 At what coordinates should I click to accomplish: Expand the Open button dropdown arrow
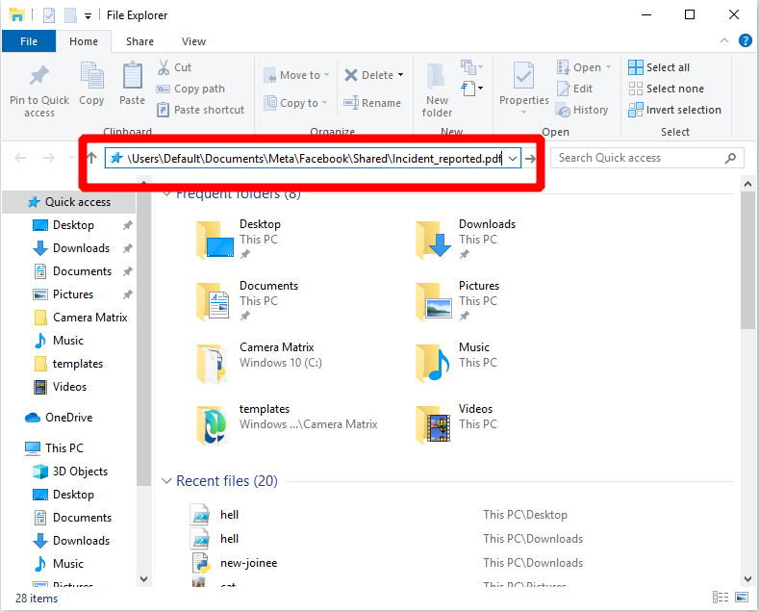click(609, 66)
